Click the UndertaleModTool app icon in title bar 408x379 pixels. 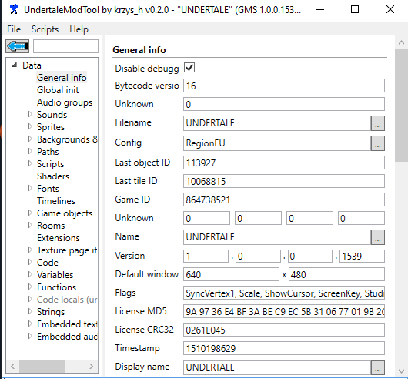click(x=13, y=10)
